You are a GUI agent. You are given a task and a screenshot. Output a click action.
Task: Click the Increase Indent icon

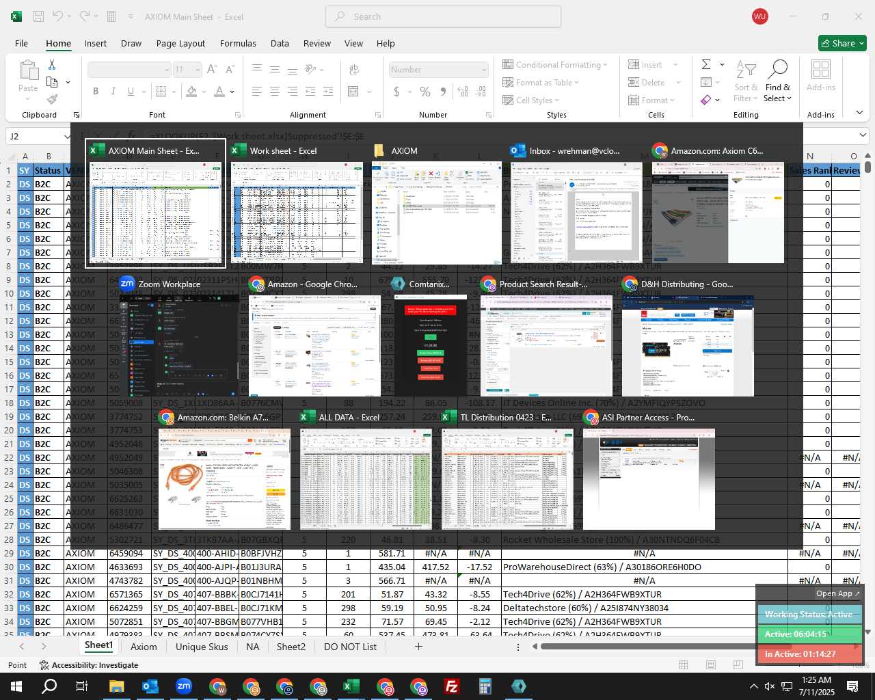click(x=328, y=91)
